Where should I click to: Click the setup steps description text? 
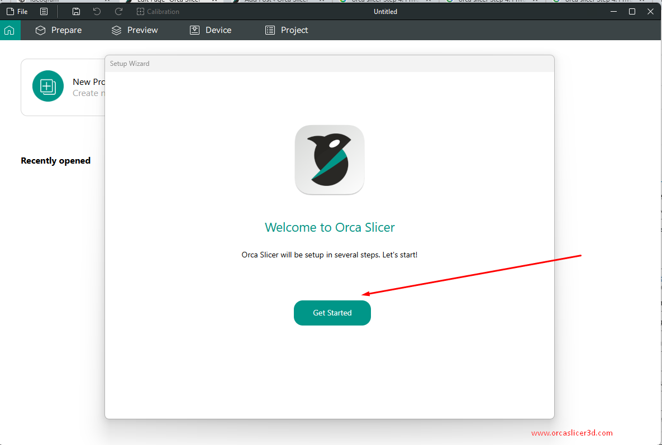pyautogui.click(x=329, y=255)
